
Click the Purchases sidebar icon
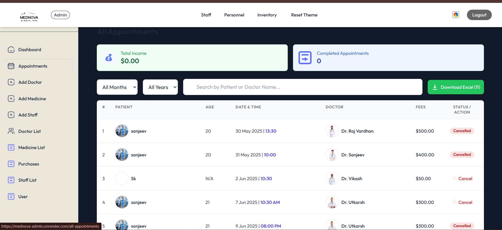(x=11, y=164)
